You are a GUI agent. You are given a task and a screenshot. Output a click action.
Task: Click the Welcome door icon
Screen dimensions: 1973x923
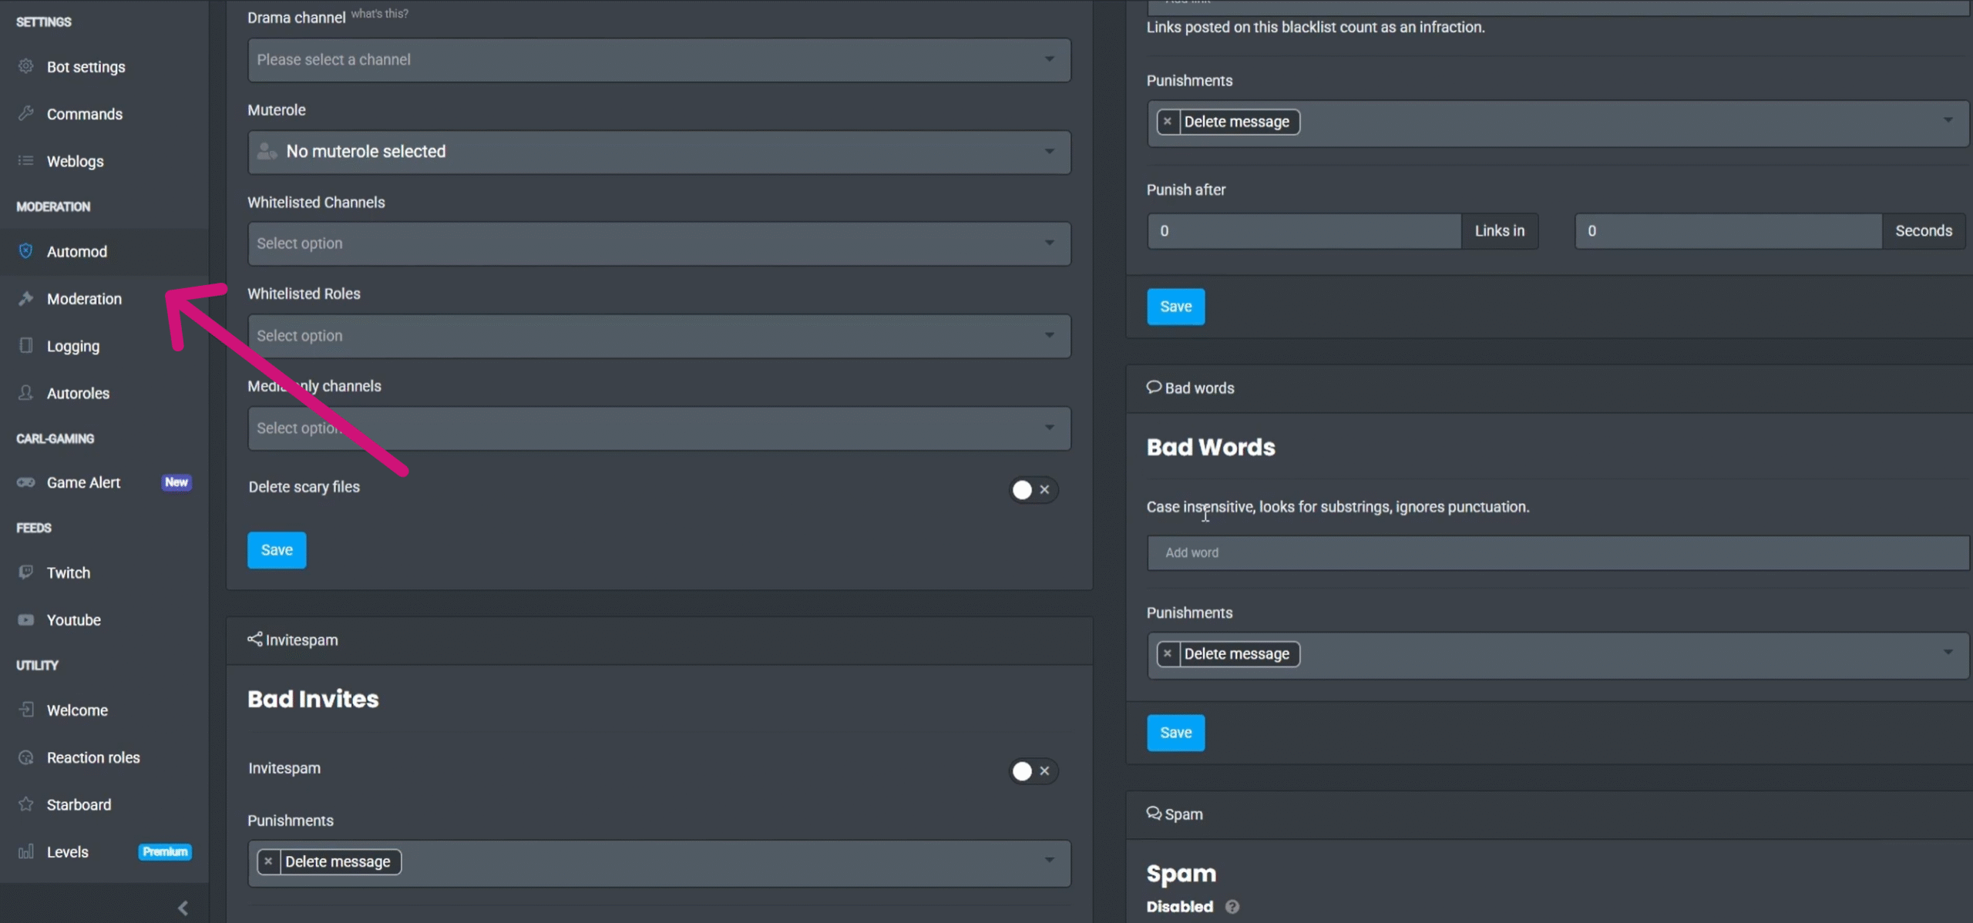pos(25,710)
